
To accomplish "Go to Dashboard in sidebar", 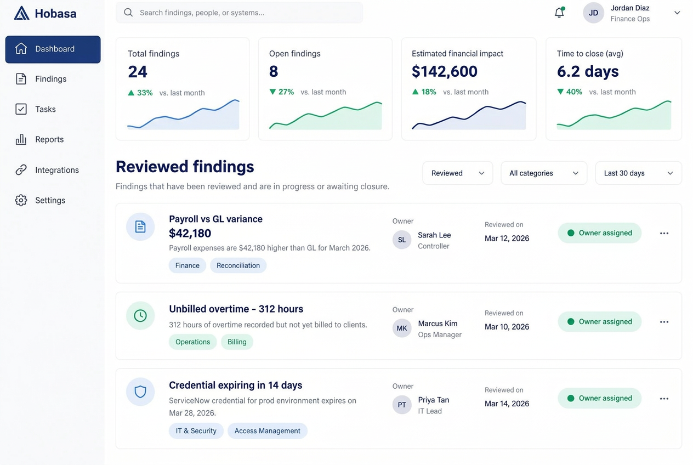I will tap(53, 49).
